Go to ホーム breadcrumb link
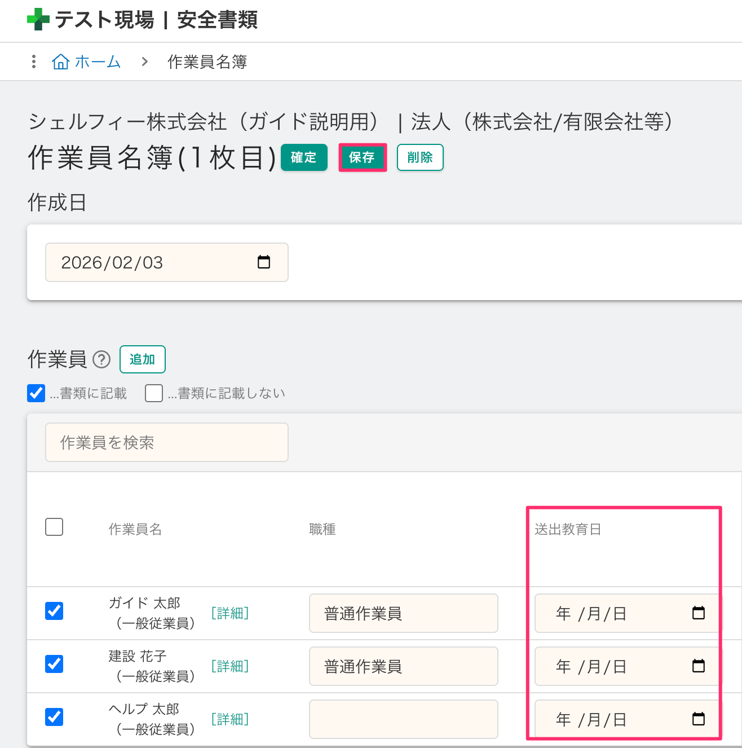The height and width of the screenshot is (748, 742). tap(98, 61)
